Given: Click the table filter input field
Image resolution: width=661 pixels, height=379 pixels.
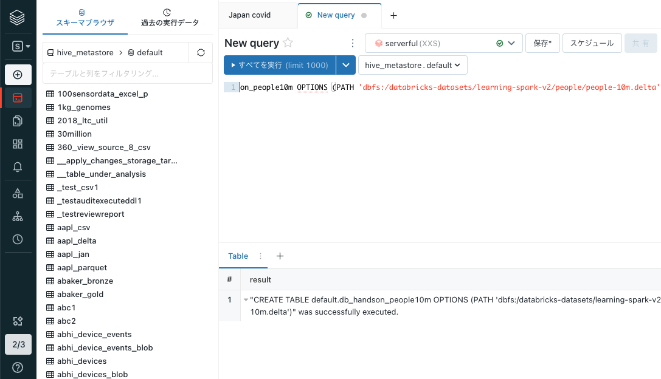Looking at the screenshot, I should coord(128,73).
